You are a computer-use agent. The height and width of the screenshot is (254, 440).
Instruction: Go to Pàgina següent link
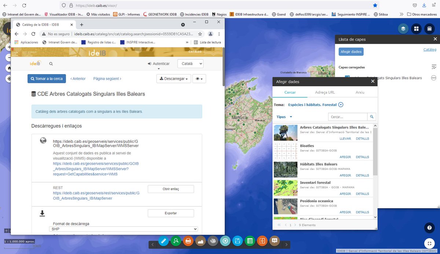click(x=107, y=79)
